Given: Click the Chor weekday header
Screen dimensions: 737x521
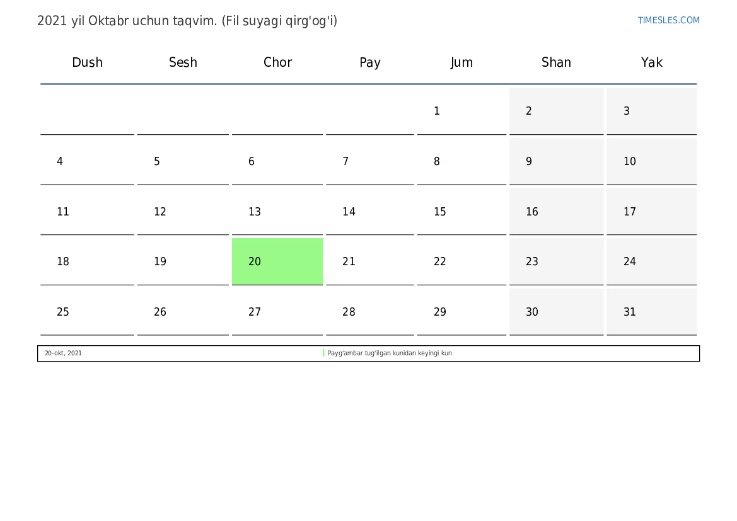Looking at the screenshot, I should click(277, 62).
